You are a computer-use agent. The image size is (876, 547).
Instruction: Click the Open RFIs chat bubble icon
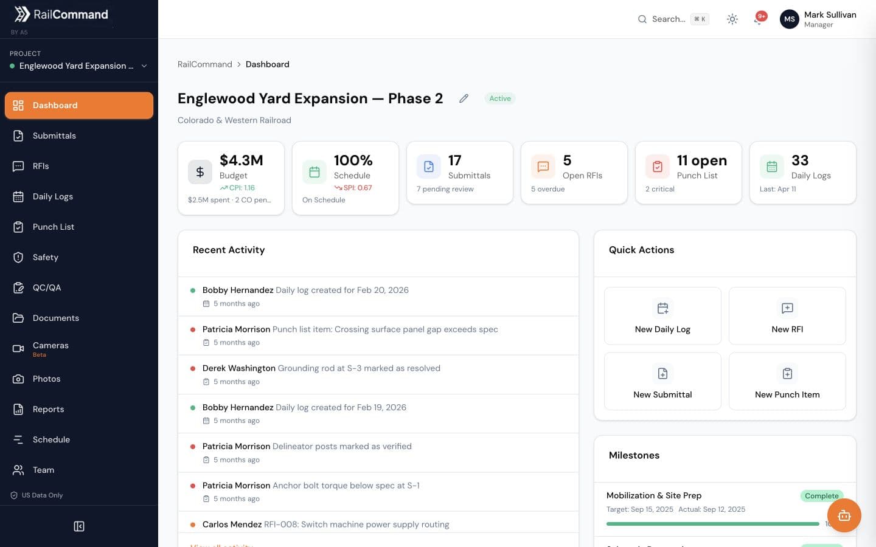543,167
